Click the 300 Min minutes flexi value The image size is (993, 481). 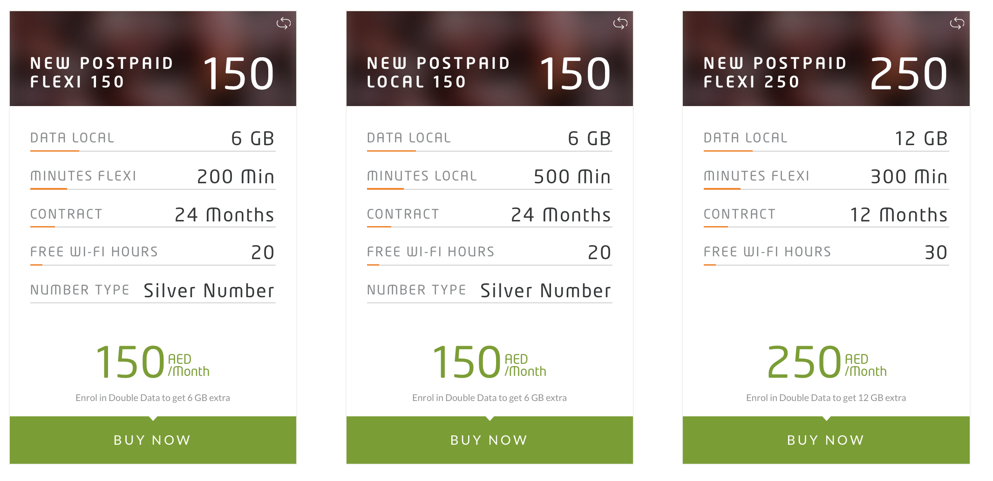pyautogui.click(x=909, y=177)
